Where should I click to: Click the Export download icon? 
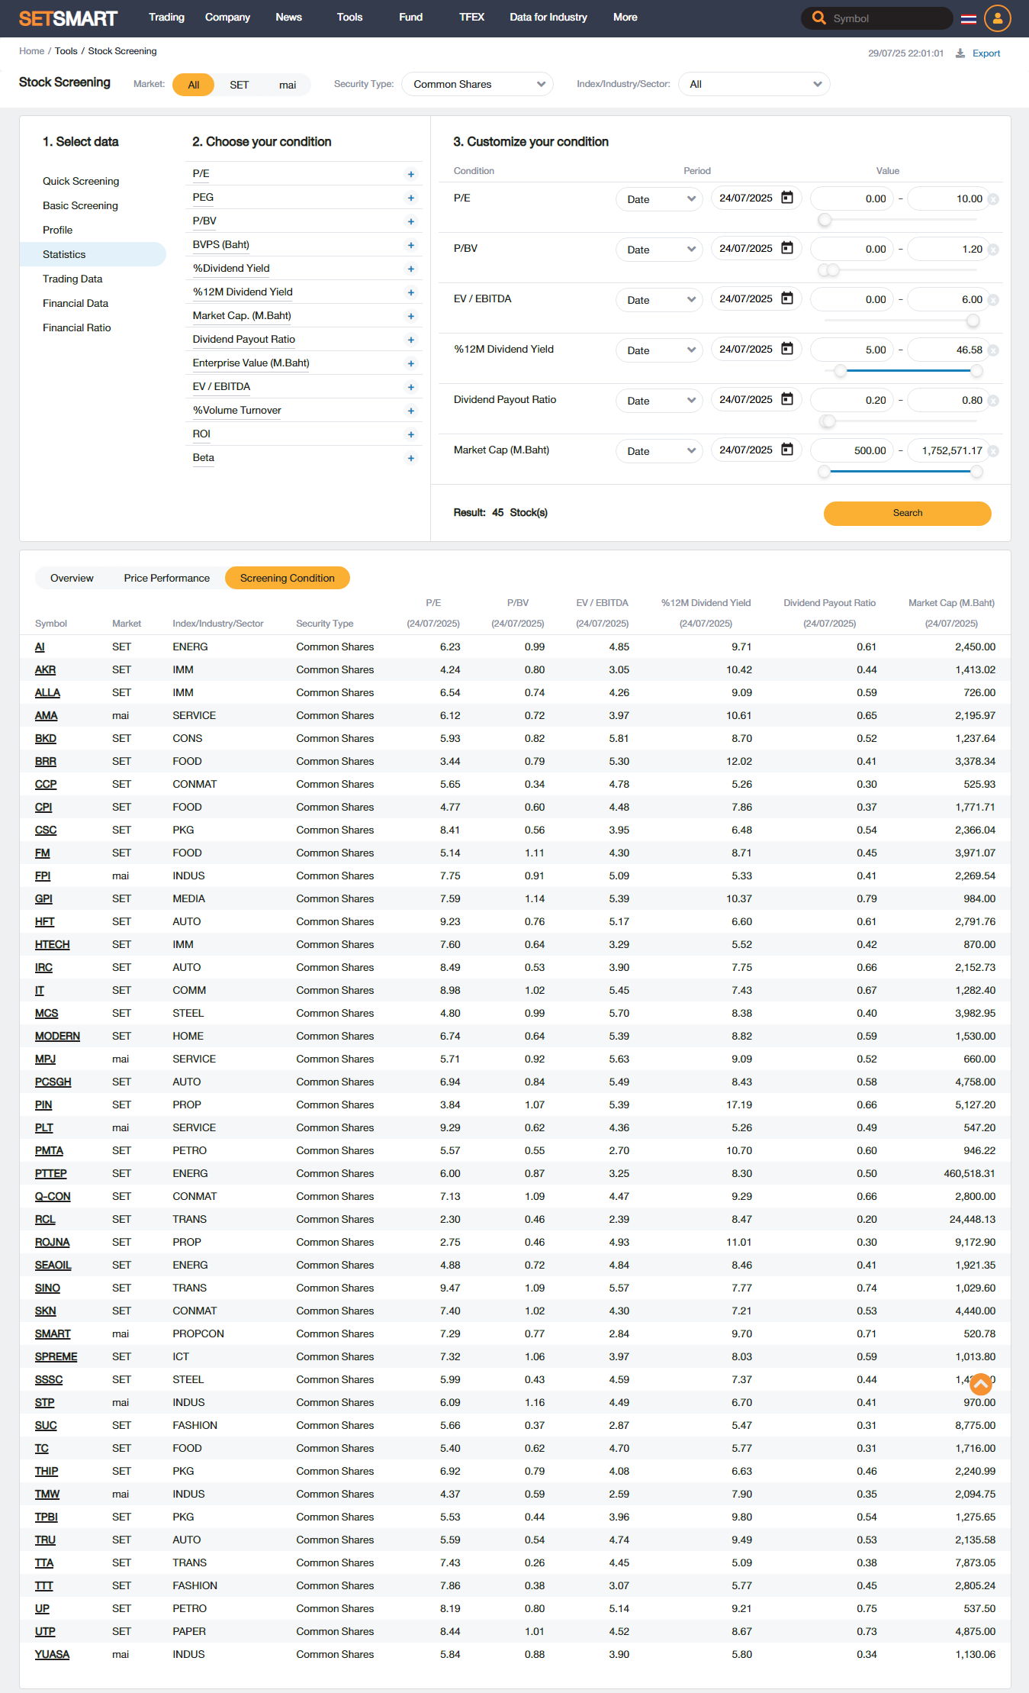[960, 53]
